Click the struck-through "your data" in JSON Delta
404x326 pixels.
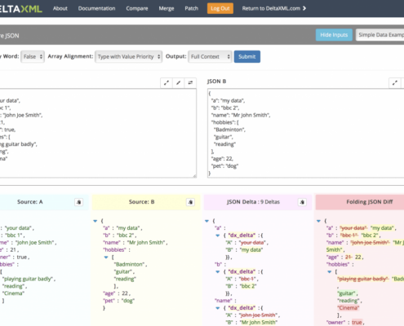252,243
